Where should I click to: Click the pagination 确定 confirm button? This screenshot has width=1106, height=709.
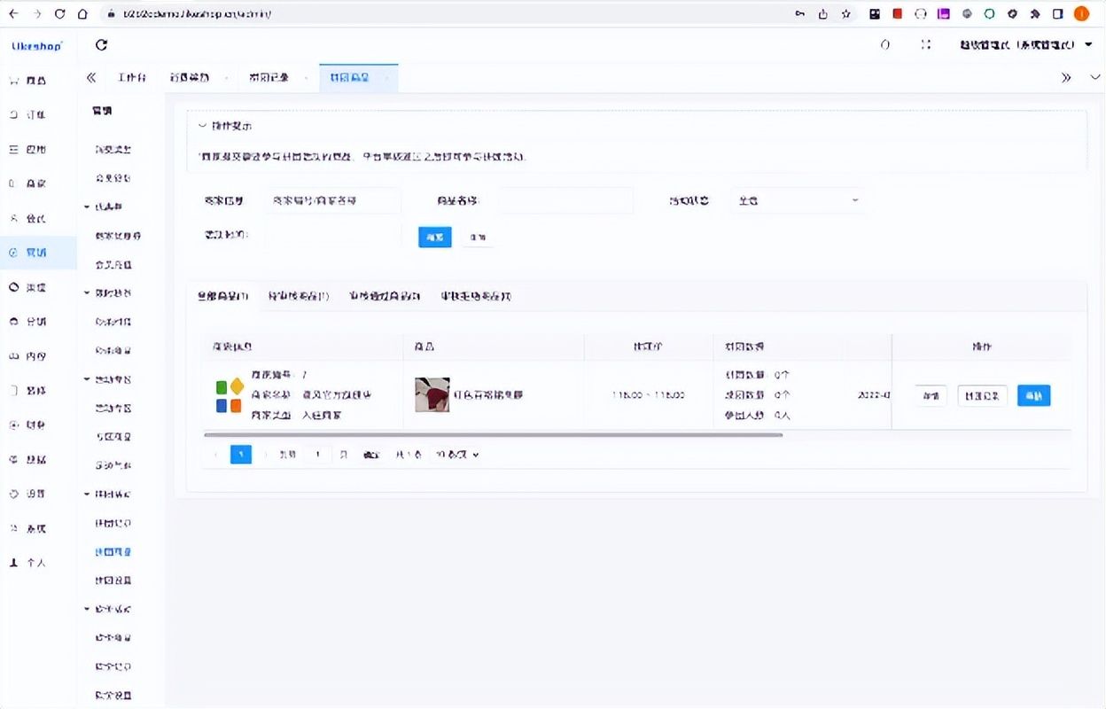tap(371, 455)
